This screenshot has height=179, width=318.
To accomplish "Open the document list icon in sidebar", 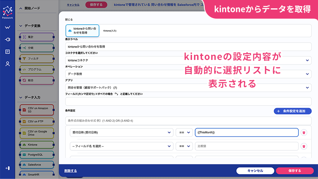I will click(x=8, y=52).
